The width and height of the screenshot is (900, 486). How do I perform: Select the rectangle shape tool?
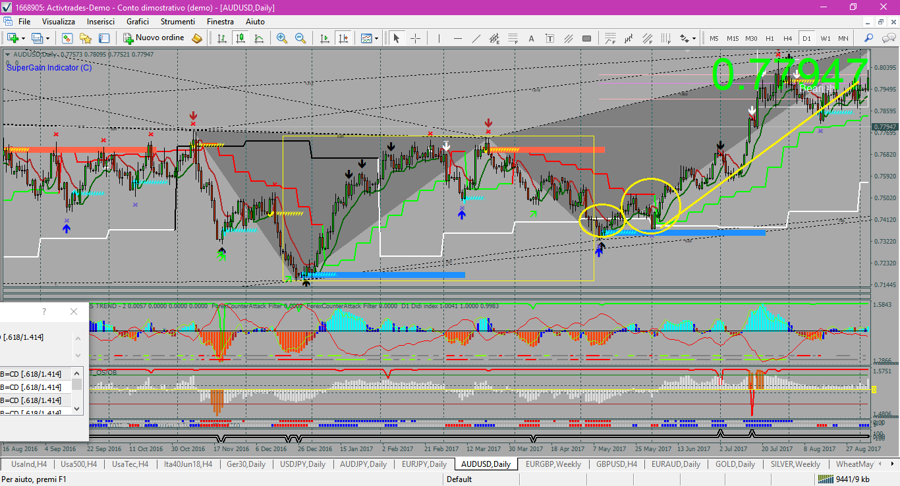pyautogui.click(x=586, y=38)
